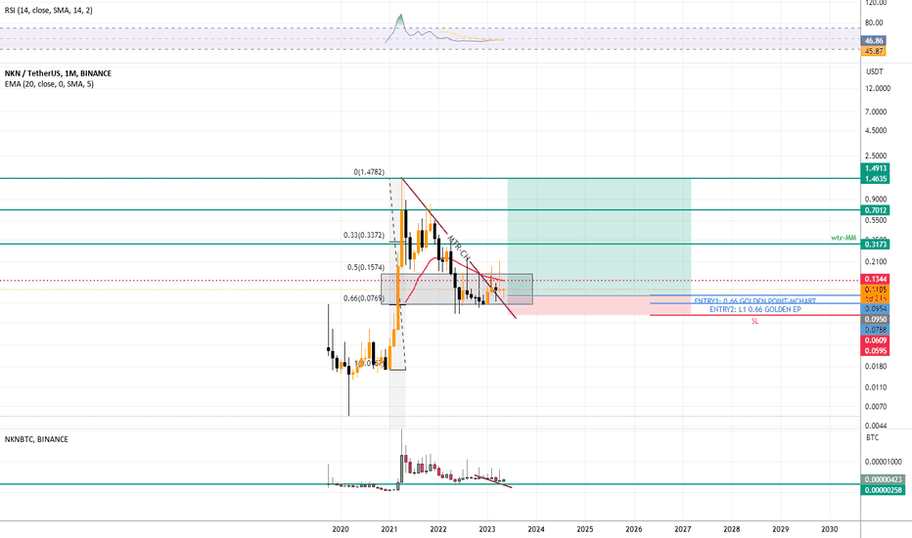The width and height of the screenshot is (912, 538).
Task: Click the 2027 label on time axis
Action: point(683,529)
